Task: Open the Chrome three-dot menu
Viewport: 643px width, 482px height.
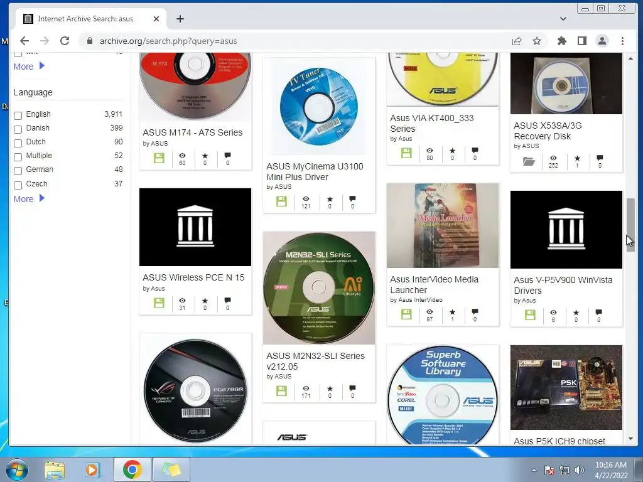Action: 622,41
